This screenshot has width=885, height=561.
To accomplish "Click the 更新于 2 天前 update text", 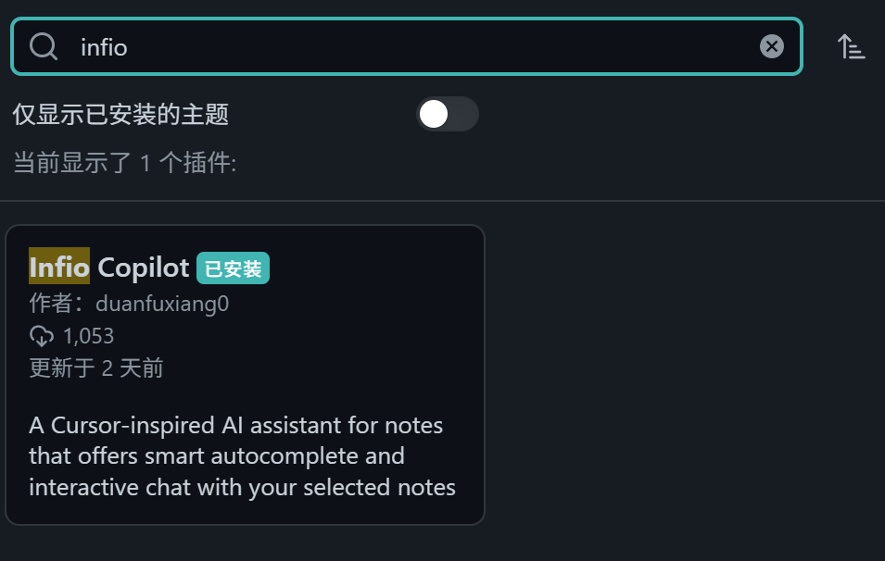I will 96,368.
